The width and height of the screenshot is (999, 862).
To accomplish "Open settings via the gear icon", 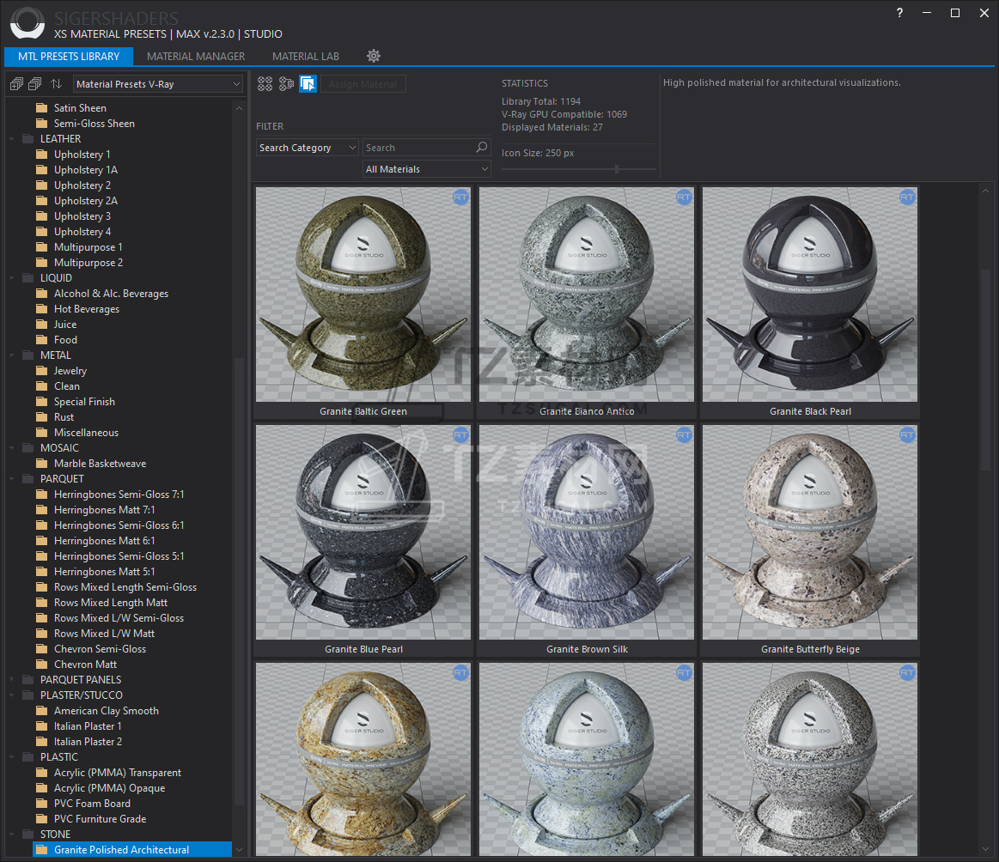I will click(x=374, y=56).
